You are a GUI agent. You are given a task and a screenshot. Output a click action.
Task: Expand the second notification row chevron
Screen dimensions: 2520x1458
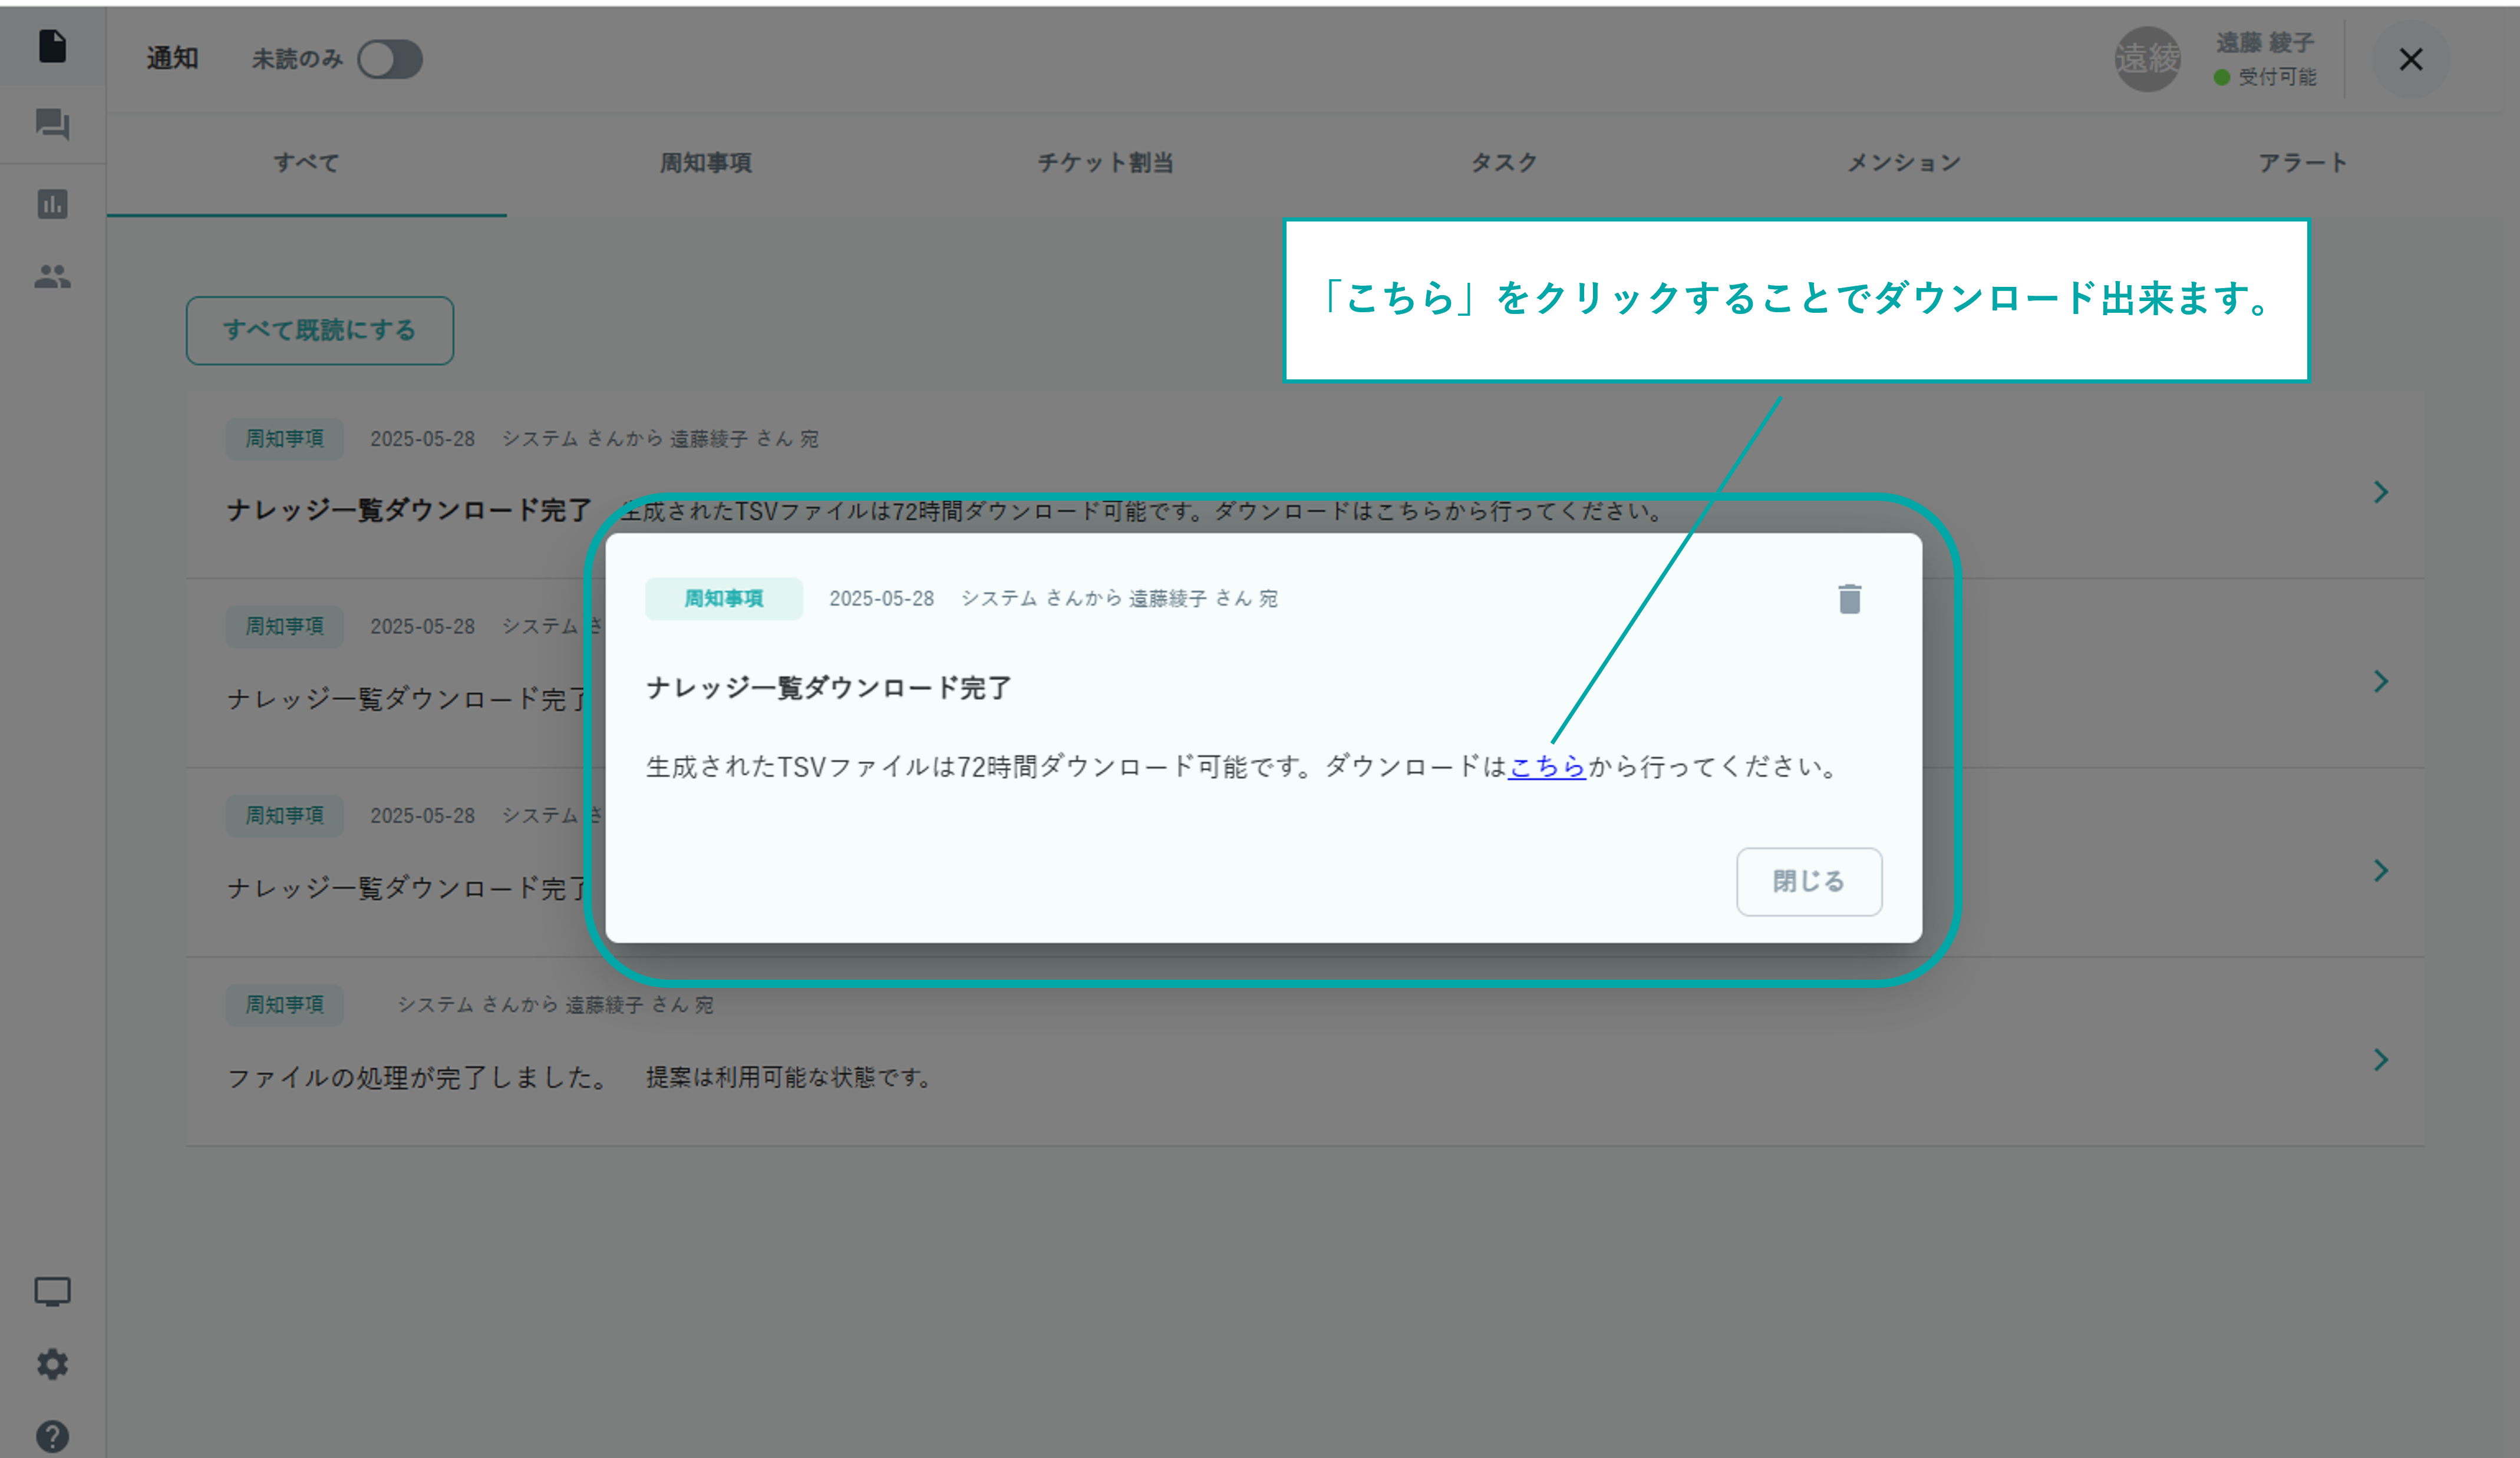pos(2381,682)
